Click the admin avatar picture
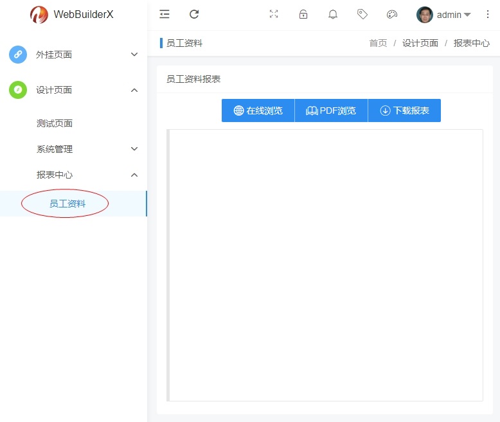The width and height of the screenshot is (500, 422). [x=424, y=15]
